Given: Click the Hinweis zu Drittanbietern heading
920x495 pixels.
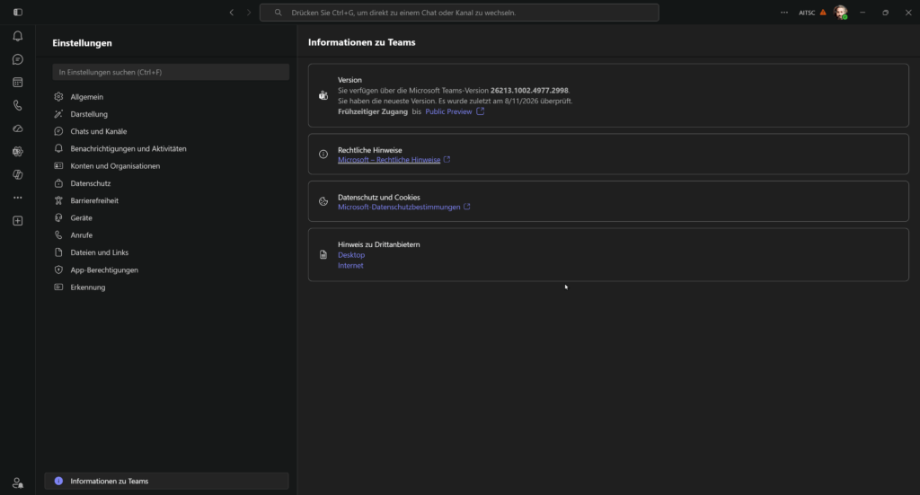Looking at the screenshot, I should (379, 244).
